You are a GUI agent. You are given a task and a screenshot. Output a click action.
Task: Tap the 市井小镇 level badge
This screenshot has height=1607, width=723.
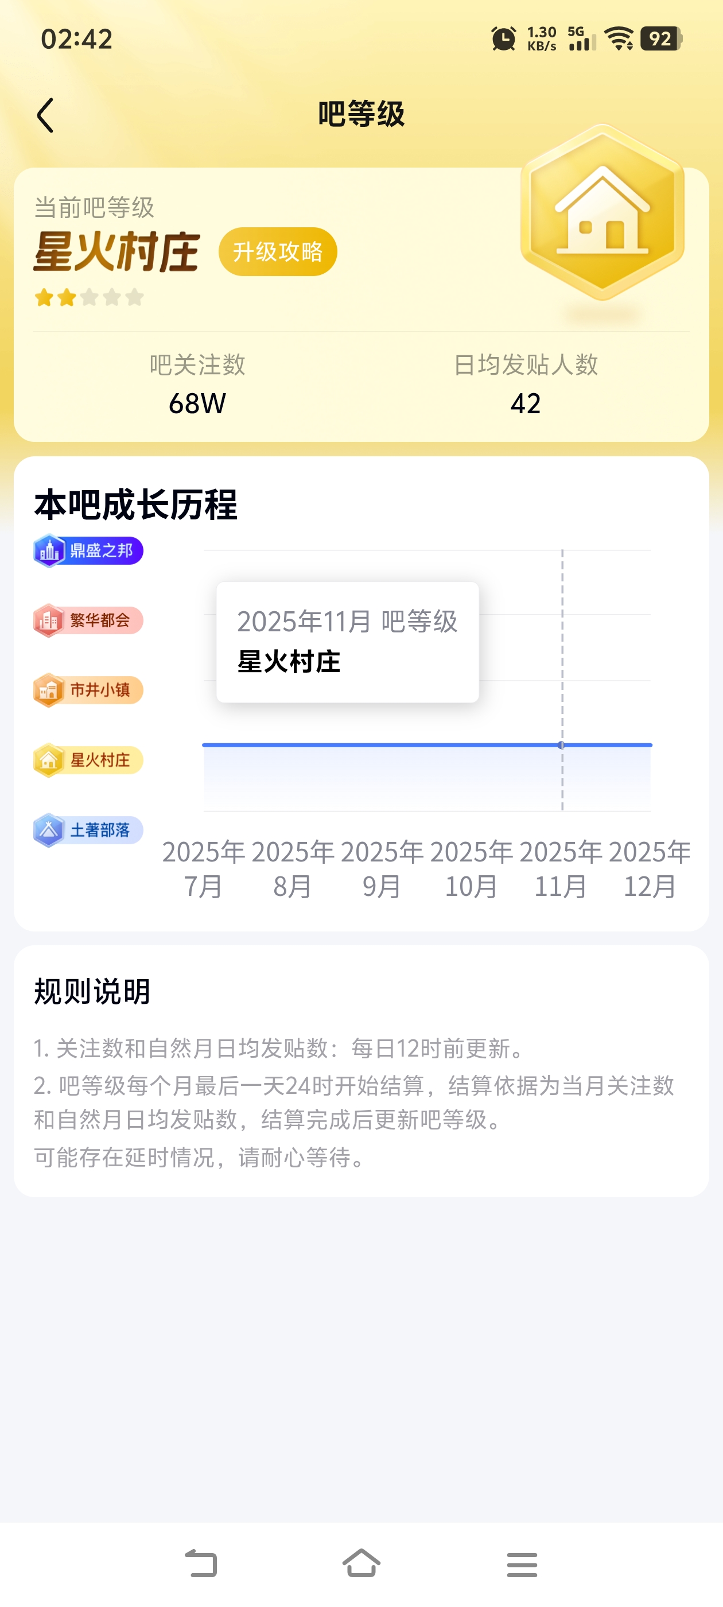coord(88,690)
